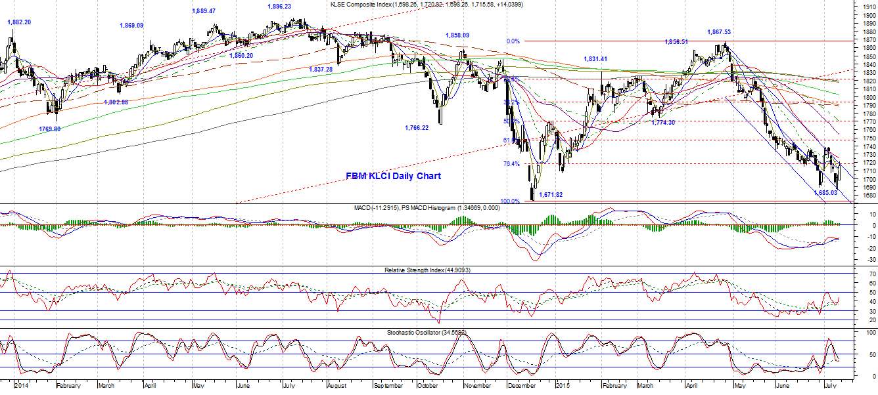Select the 76.4% Fibonacci level label
The image size is (878, 395).
tap(511, 164)
